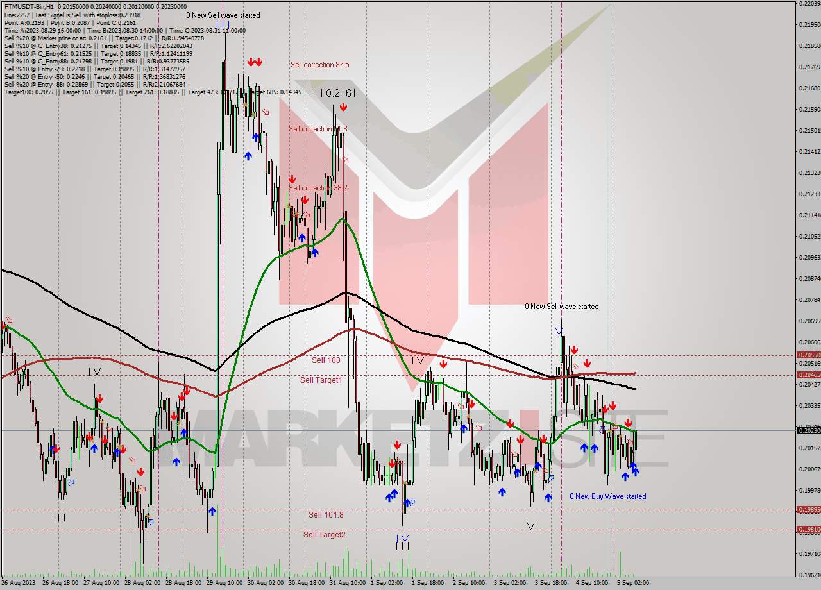821x590 pixels.
Task: Select the 'Sell %10 @ C_Entry88' row
Action: point(96,61)
